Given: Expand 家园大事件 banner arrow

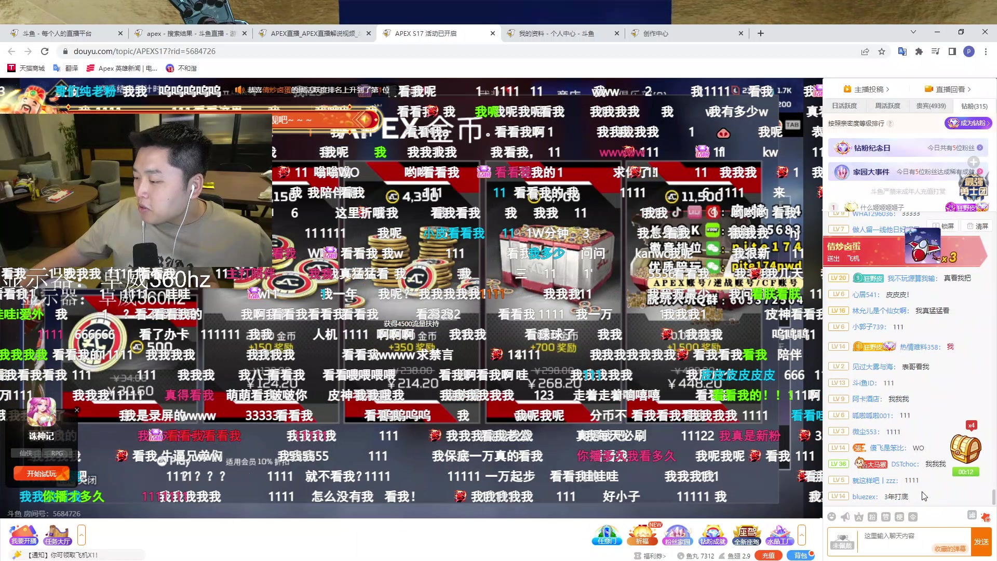Looking at the screenshot, I should (980, 171).
